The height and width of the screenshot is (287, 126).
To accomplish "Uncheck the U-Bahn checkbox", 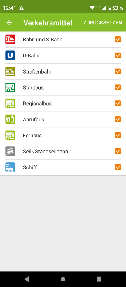I will tap(118, 55).
